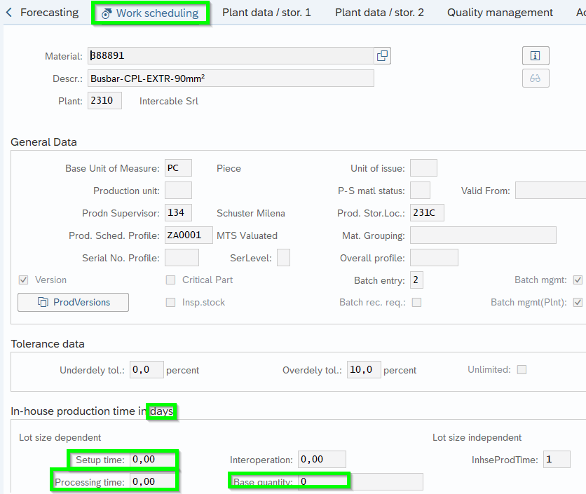Click the Prod. Stor.Loc. field
The image size is (586, 494).
click(427, 213)
